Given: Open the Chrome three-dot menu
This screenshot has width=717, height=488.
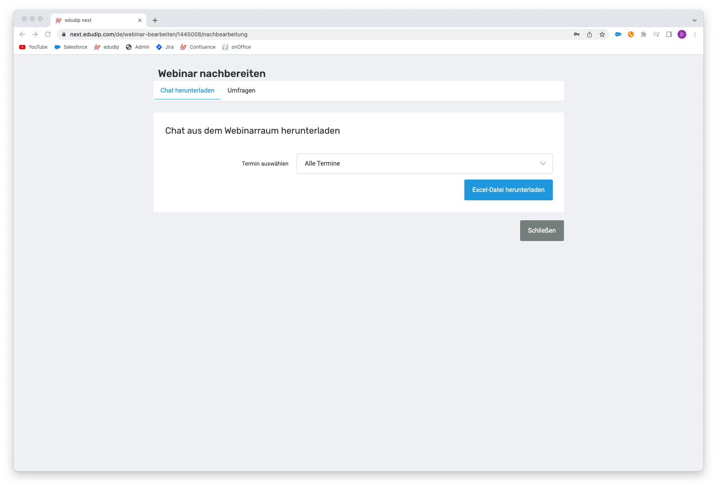Looking at the screenshot, I should tap(695, 35).
